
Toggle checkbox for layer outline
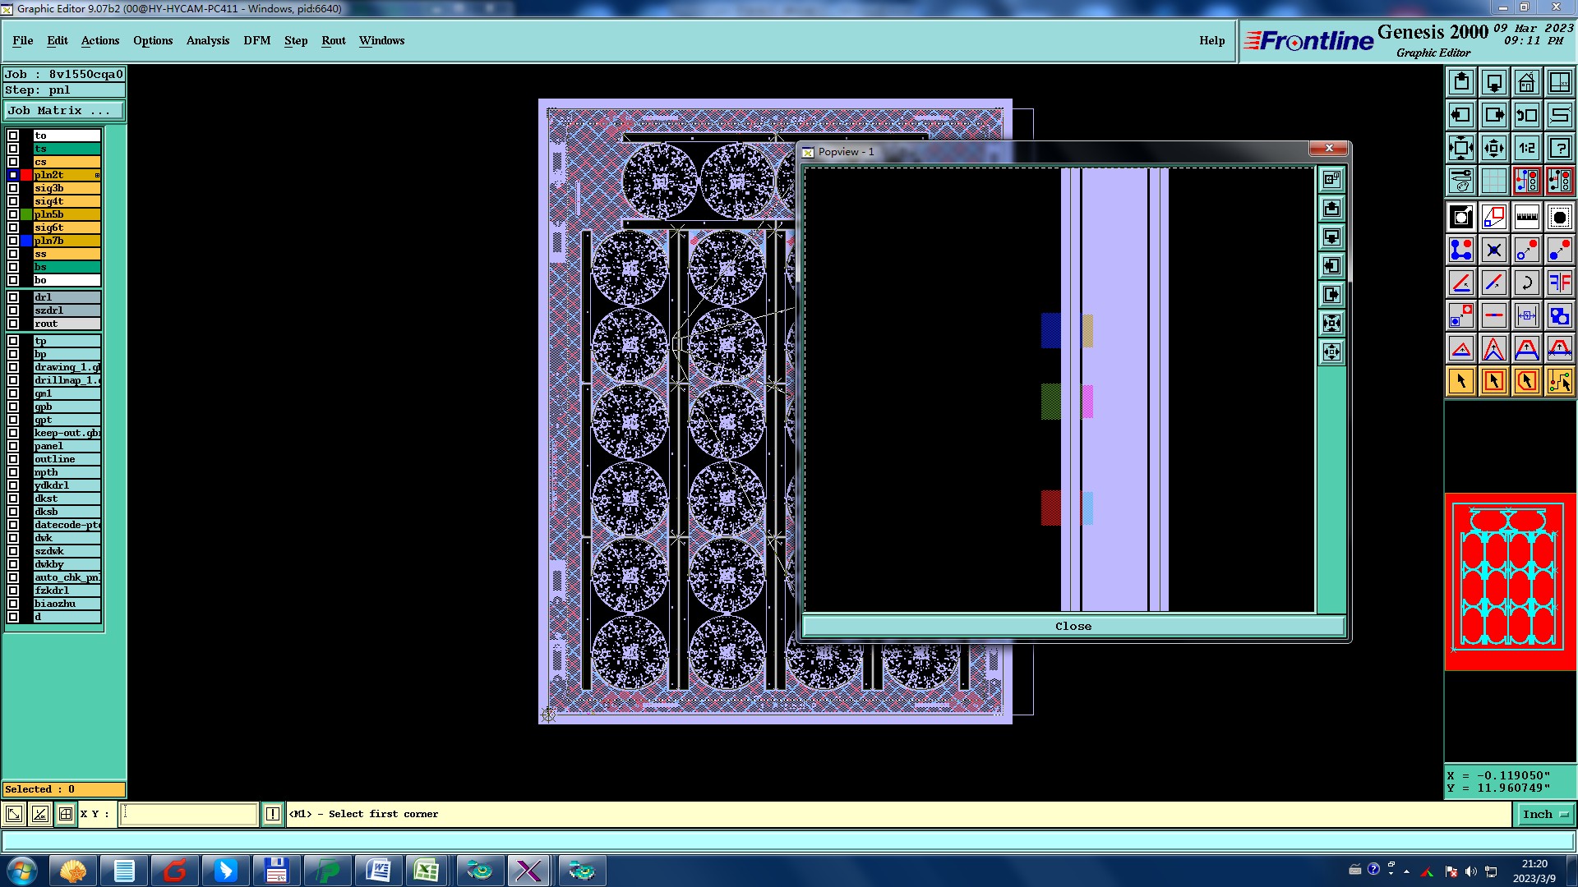(x=13, y=459)
